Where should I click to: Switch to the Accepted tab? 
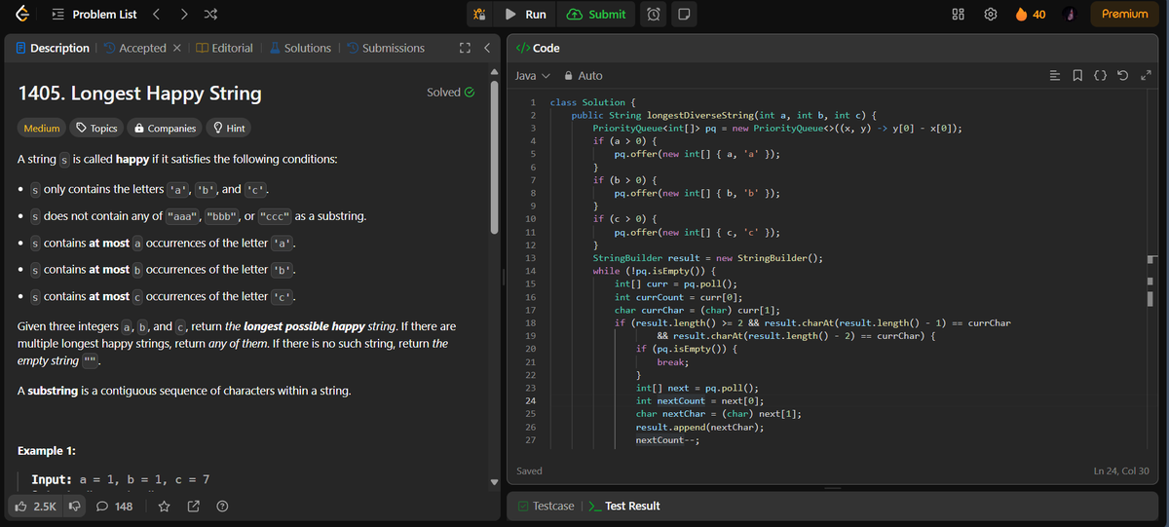coord(135,48)
